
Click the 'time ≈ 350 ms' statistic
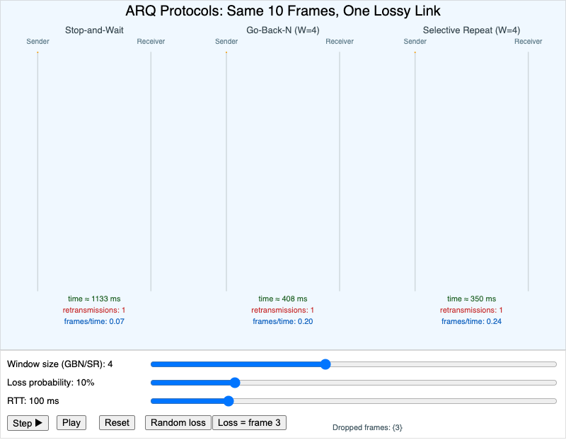[471, 299]
